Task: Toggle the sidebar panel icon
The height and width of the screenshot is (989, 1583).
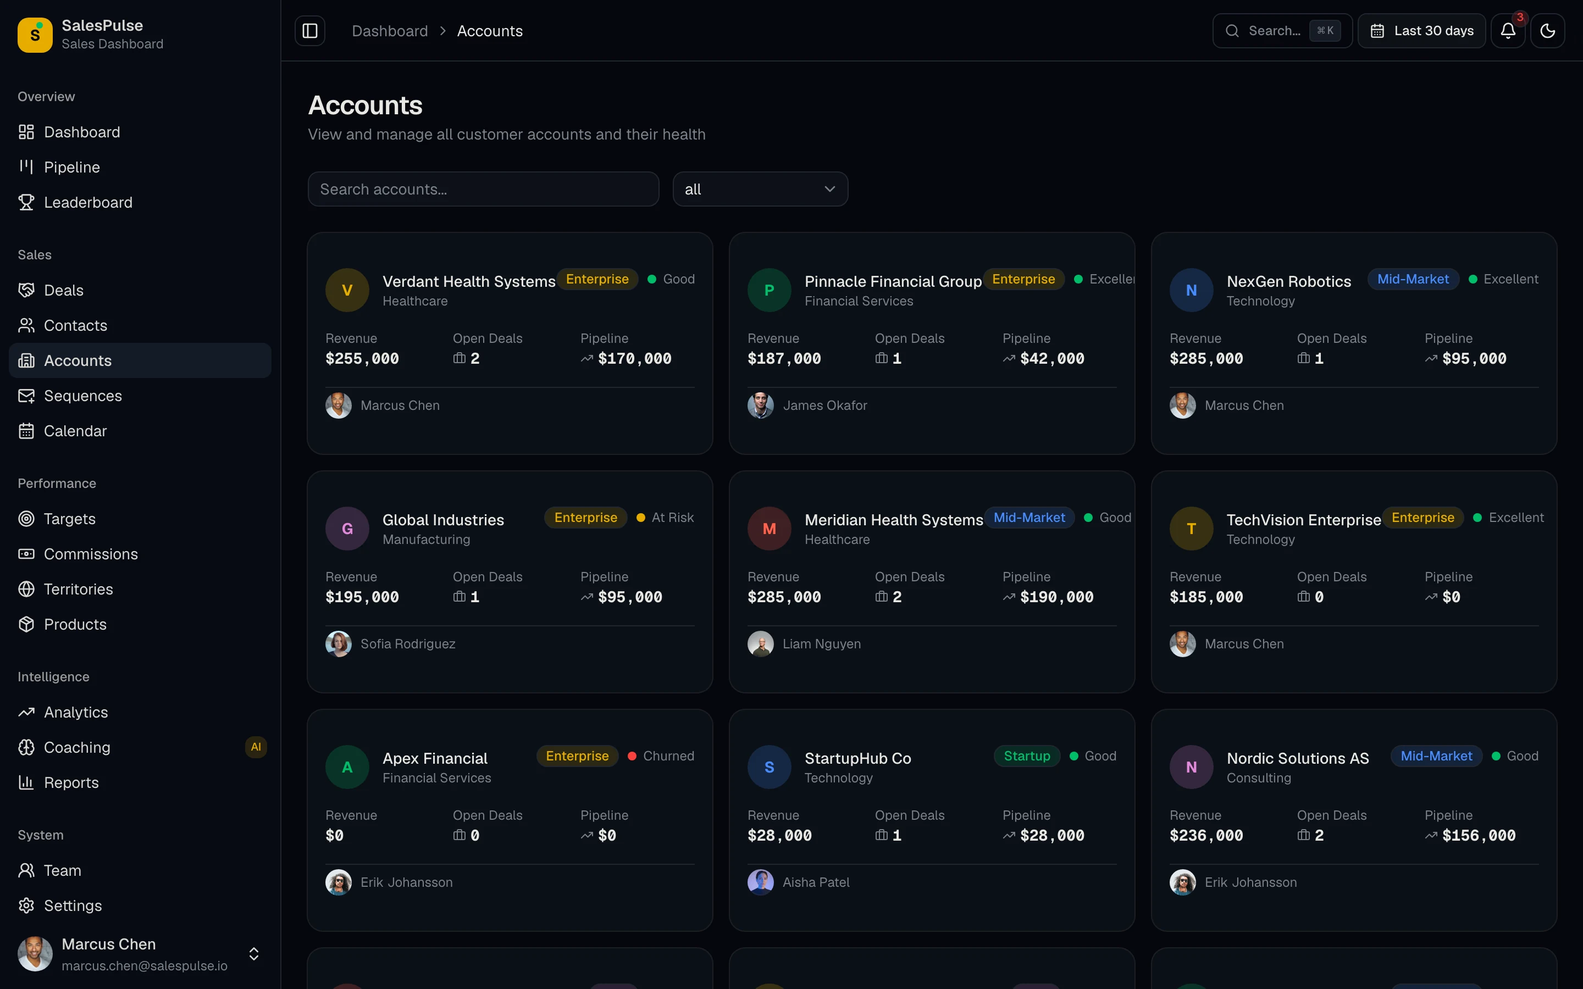Action: tap(310, 31)
